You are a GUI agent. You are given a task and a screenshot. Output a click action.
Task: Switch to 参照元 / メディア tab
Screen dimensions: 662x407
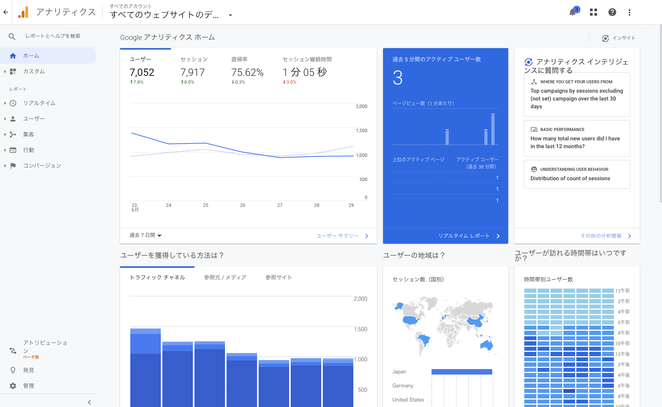225,278
